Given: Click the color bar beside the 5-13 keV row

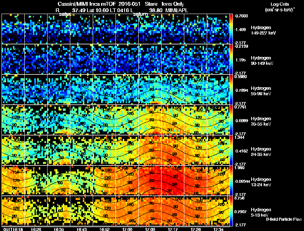Looking at the screenshot, I should [x=231, y=211].
